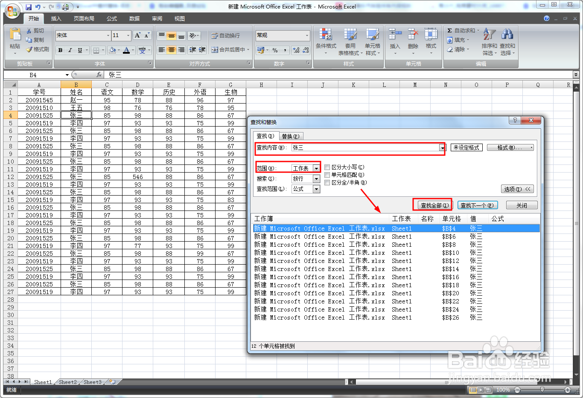This screenshot has width=583, height=398.
Task: Align text to the bottom of cell
Action: click(181, 36)
